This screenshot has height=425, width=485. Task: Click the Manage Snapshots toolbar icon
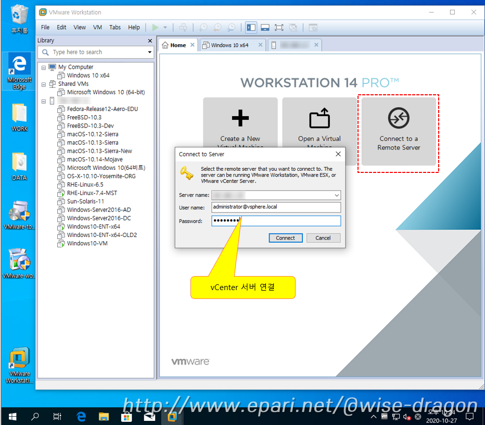pos(231,28)
